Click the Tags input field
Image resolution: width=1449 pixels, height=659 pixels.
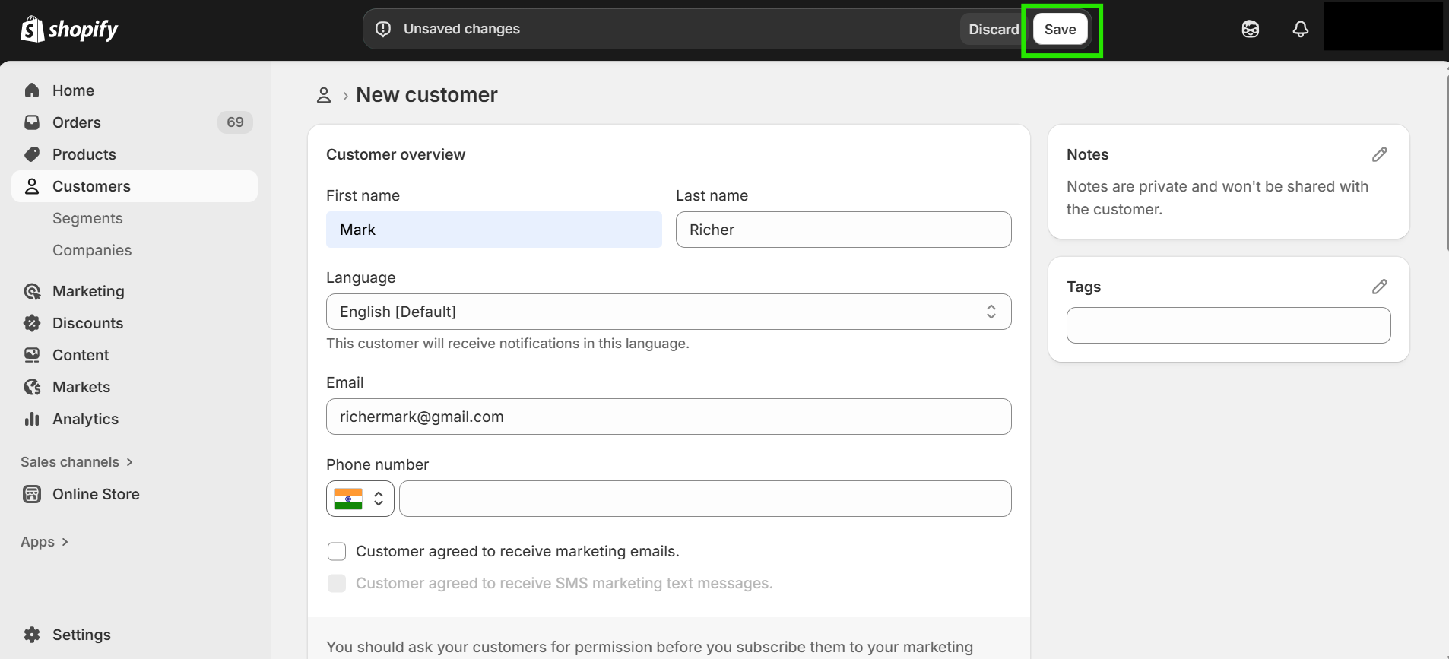pyautogui.click(x=1228, y=325)
